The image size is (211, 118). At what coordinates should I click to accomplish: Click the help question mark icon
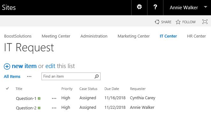(x=155, y=7)
